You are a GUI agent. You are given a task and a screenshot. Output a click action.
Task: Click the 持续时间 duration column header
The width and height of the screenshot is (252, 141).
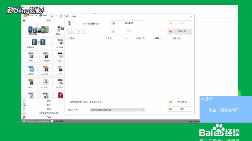click(x=145, y=38)
